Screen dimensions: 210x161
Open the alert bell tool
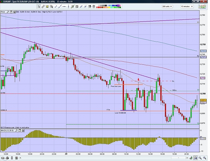click(x=47, y=7)
